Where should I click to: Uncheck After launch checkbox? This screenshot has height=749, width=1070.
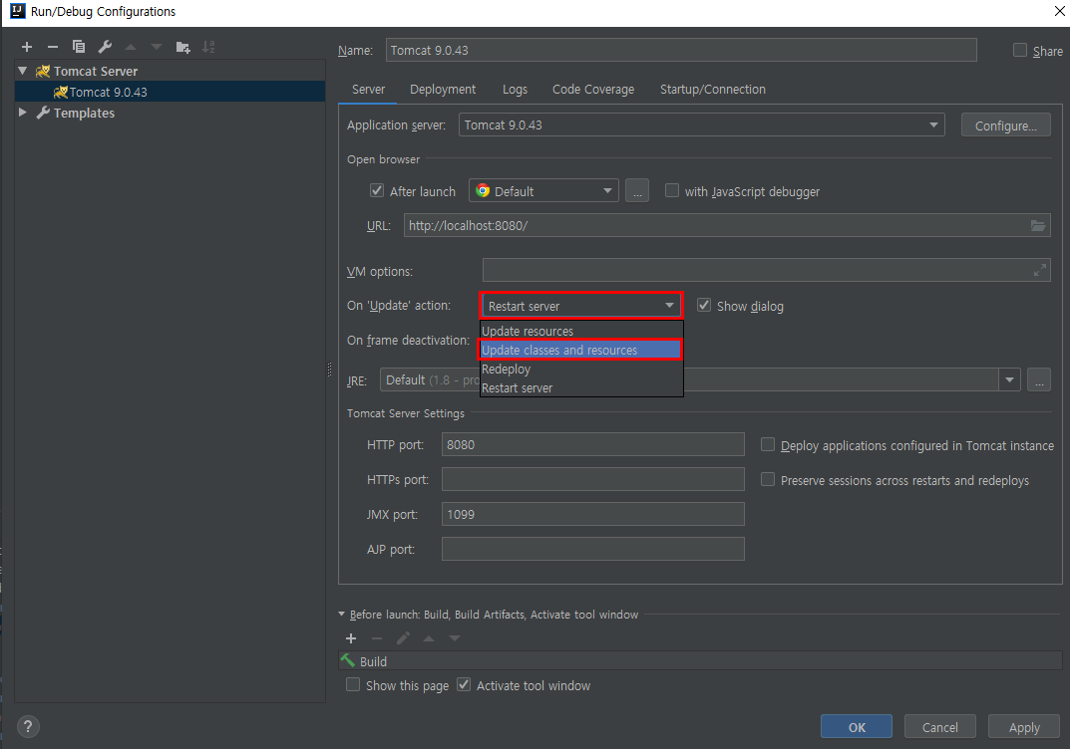pyautogui.click(x=377, y=191)
